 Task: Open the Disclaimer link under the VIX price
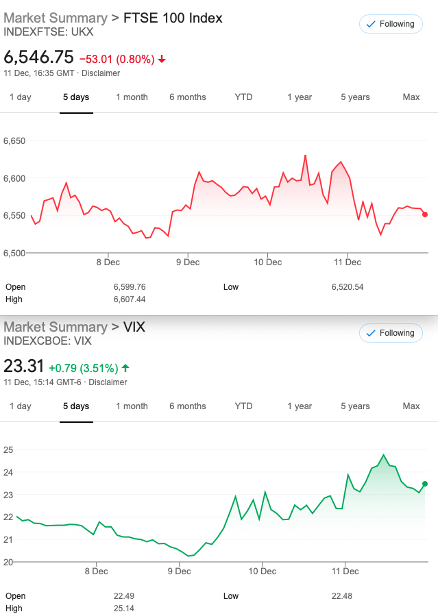point(108,382)
